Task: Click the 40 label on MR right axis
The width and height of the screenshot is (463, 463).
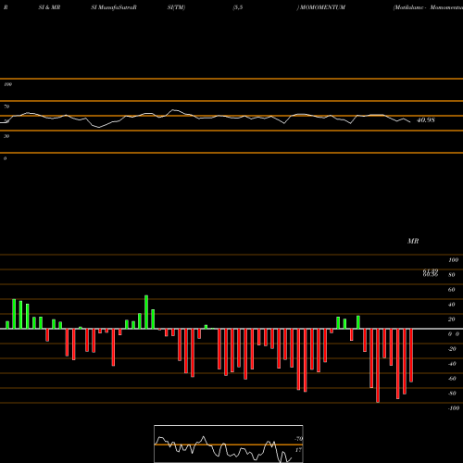Action: click(452, 305)
